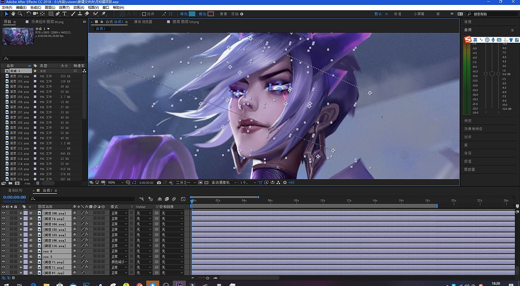Click the current time 0:00:00:00 display
The width and height of the screenshot is (520, 286).
[15, 197]
